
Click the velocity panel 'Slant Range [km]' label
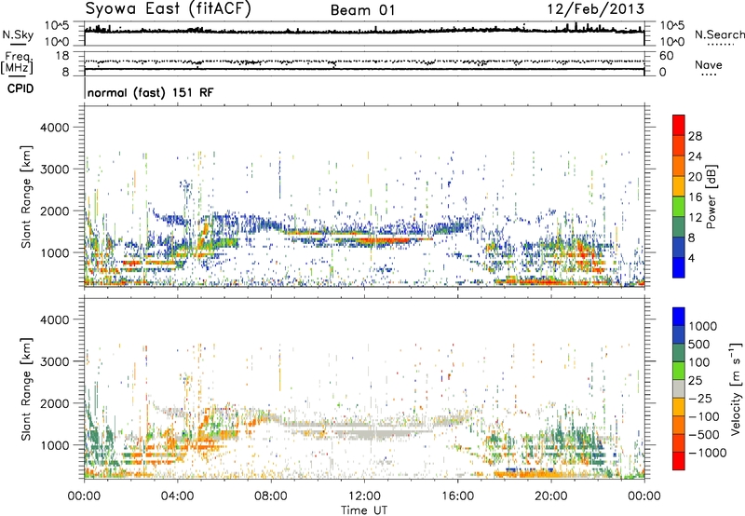coord(26,389)
